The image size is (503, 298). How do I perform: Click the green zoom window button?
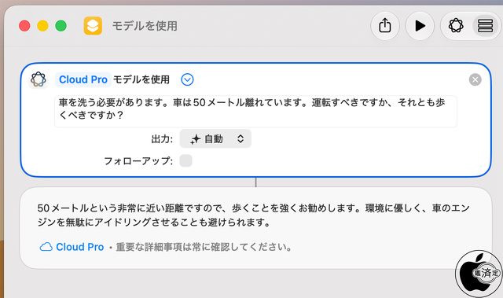(61, 26)
